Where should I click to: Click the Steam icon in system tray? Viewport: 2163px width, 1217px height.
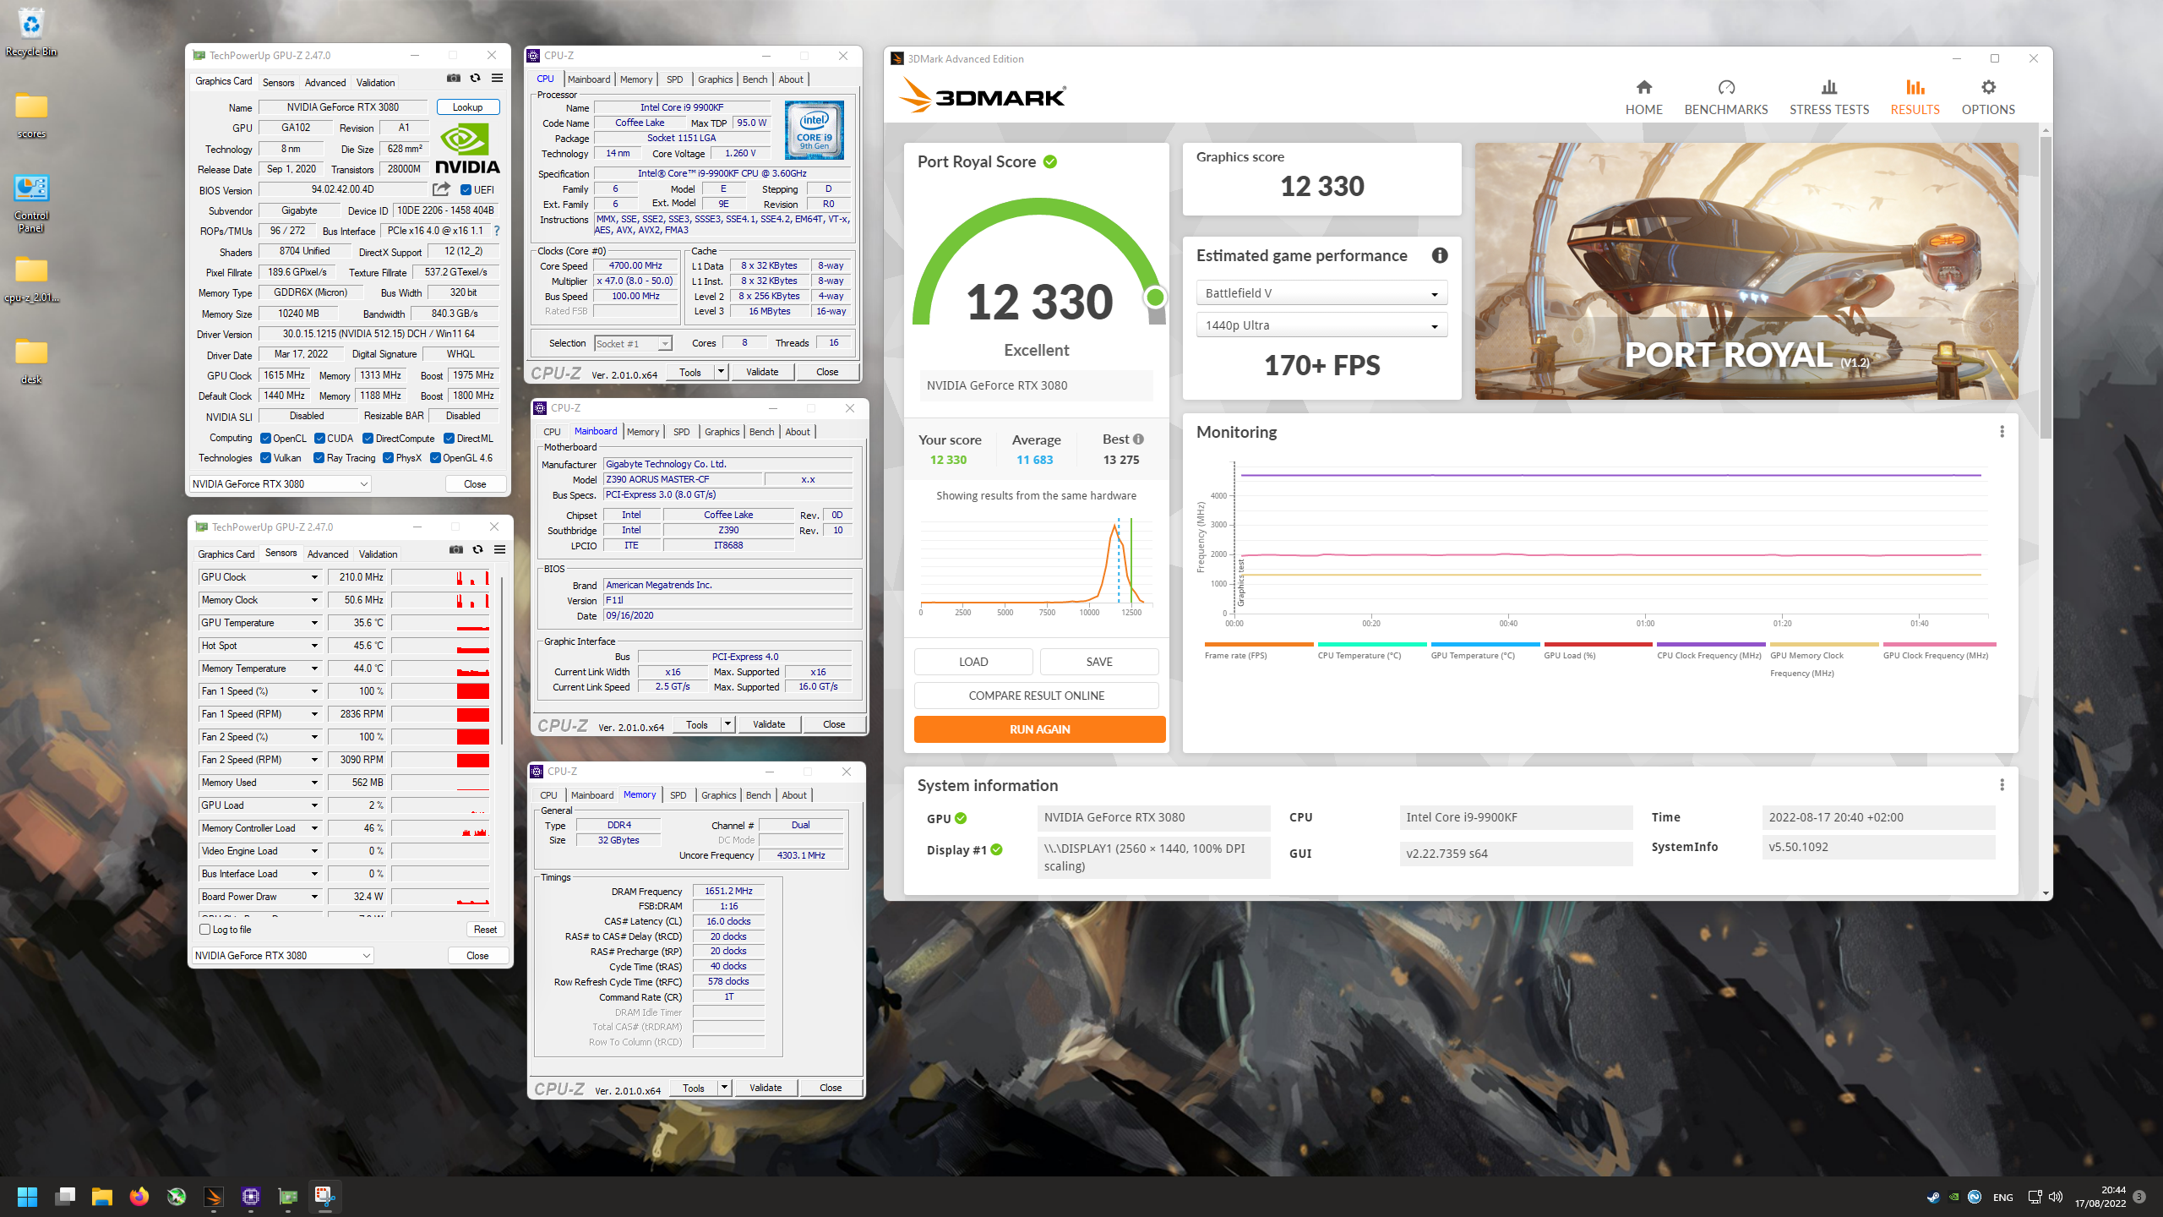pyautogui.click(x=1933, y=1197)
